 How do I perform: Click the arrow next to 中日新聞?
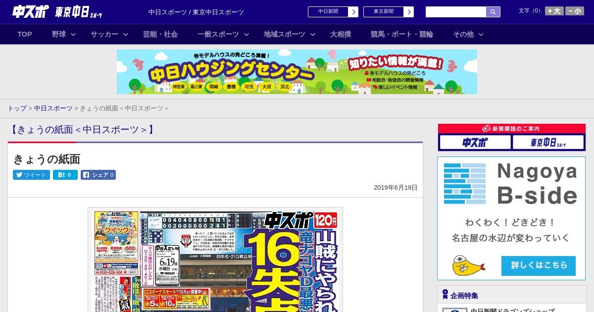click(x=353, y=12)
